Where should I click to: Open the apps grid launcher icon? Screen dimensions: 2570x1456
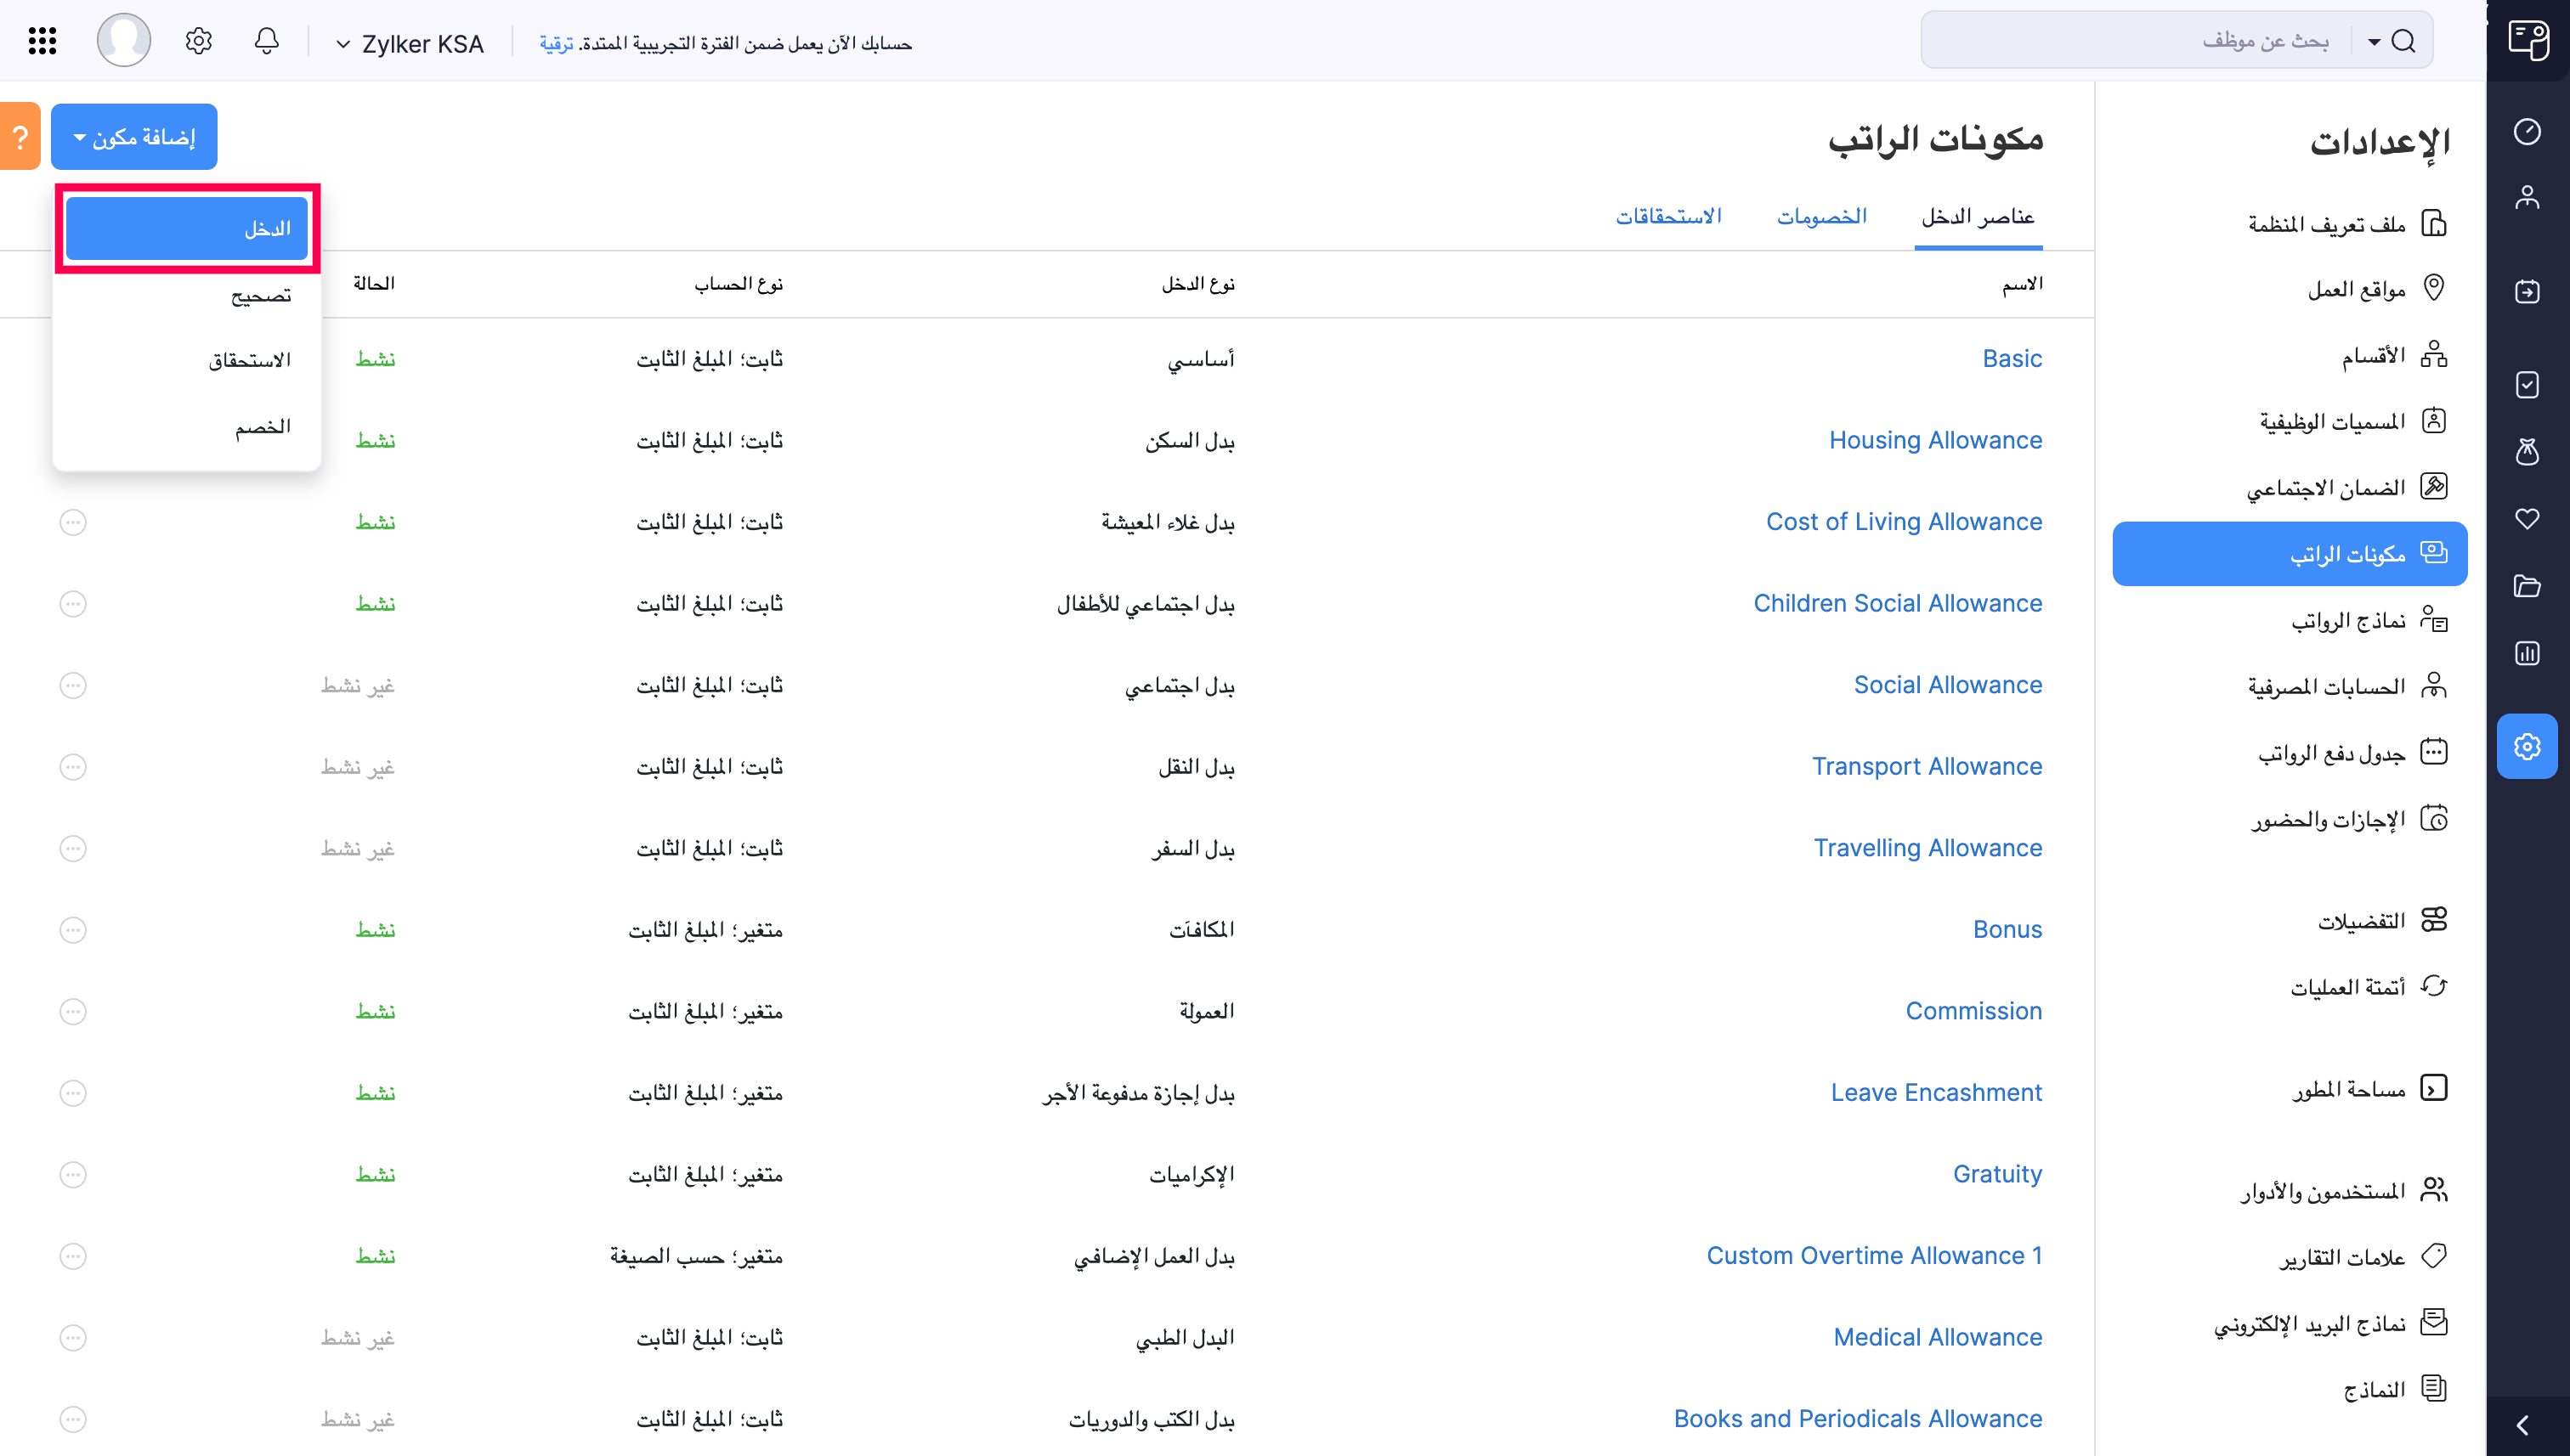41,41
